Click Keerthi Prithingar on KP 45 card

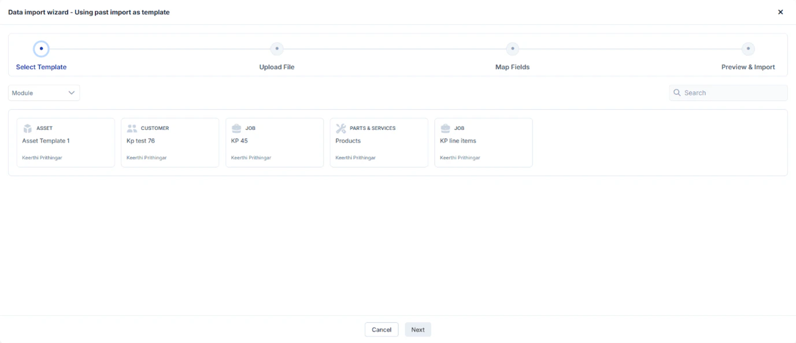(x=251, y=158)
